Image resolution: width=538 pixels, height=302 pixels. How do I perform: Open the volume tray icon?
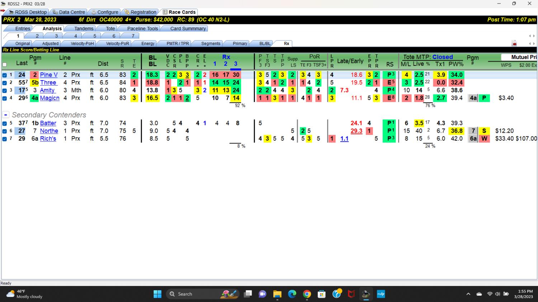pyautogui.click(x=497, y=294)
